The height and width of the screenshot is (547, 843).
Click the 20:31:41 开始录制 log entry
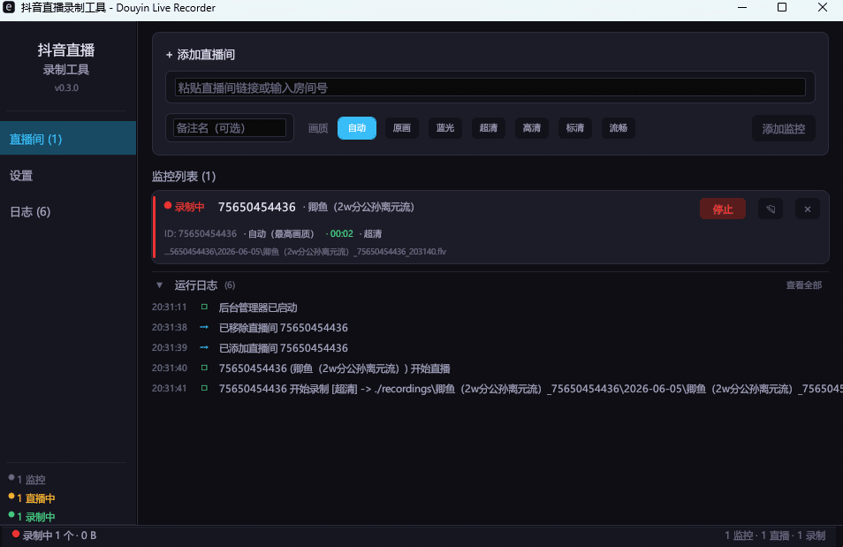click(x=531, y=388)
